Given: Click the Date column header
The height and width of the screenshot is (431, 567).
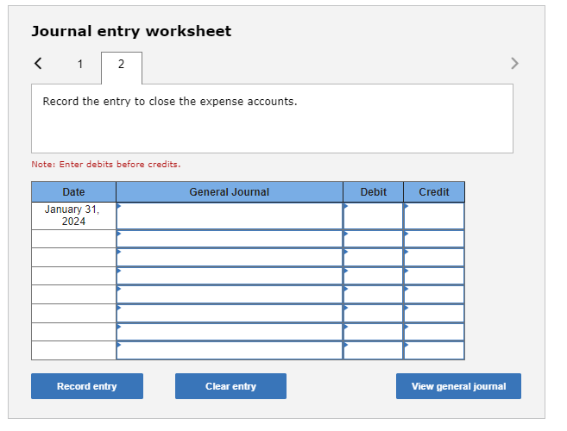Looking at the screenshot, I should [x=73, y=192].
